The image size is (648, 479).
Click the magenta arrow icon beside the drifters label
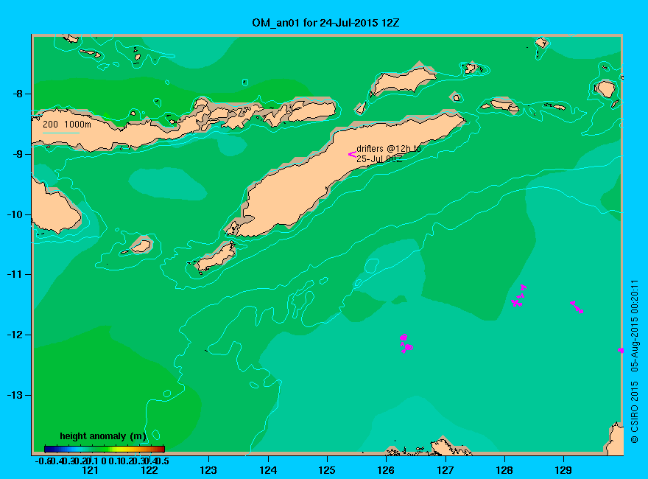click(352, 154)
